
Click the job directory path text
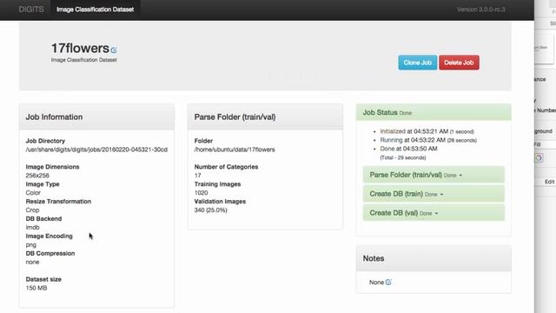[x=96, y=150]
